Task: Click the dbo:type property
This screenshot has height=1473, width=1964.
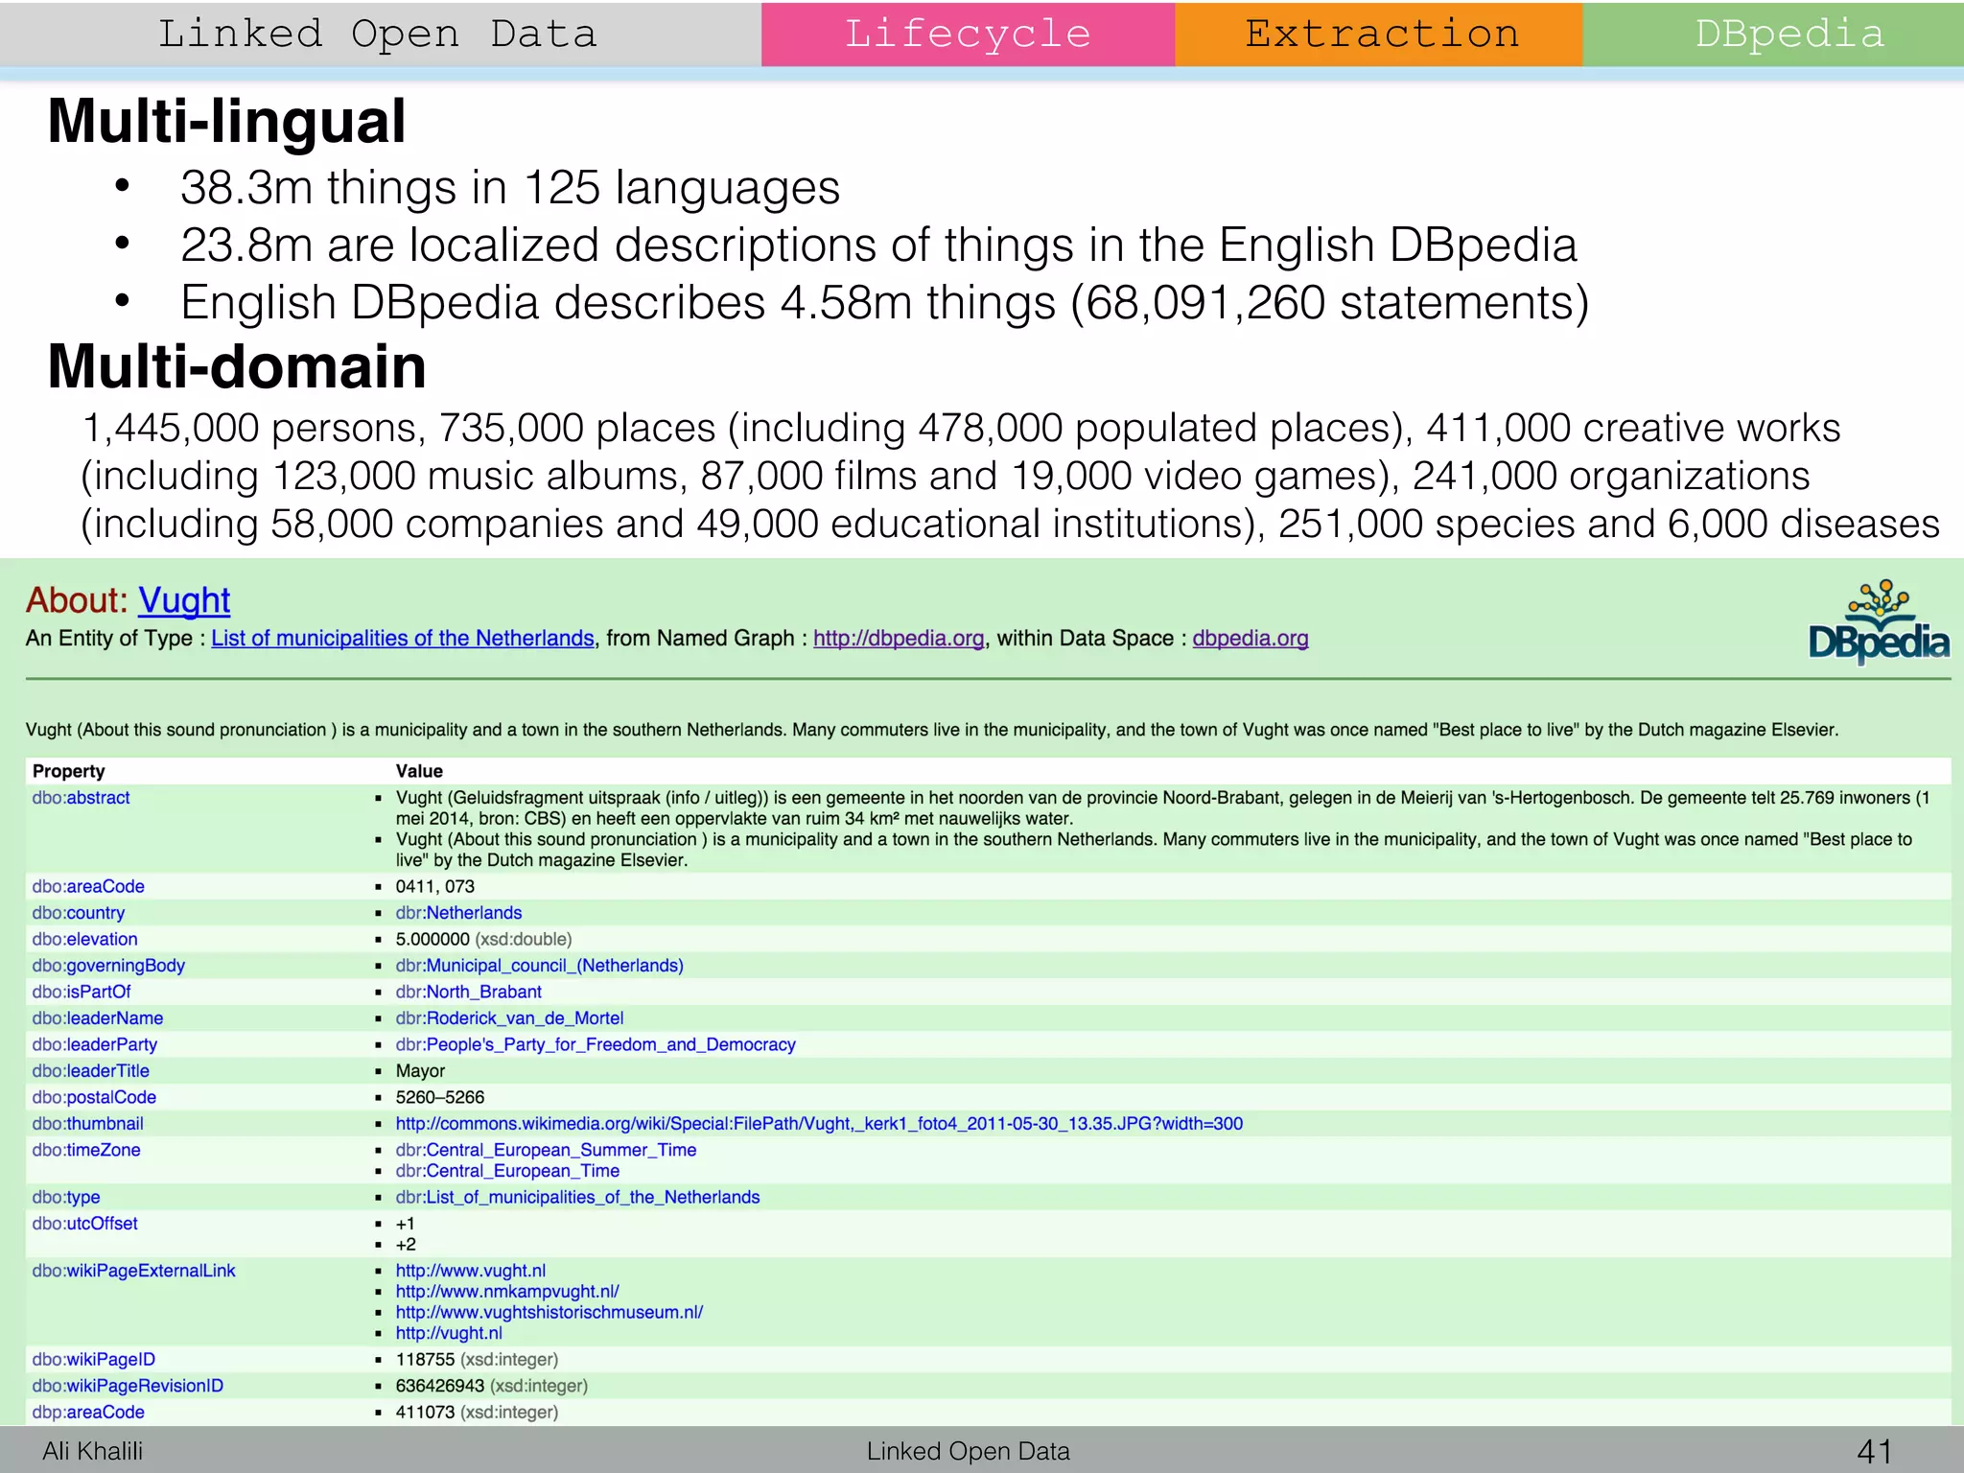Action: click(x=66, y=1198)
